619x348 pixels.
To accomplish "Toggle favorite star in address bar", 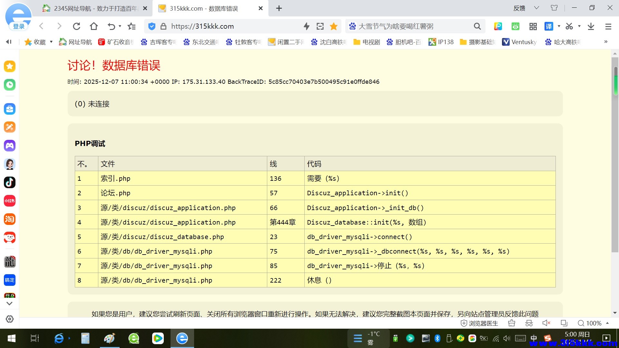I will click(x=334, y=26).
